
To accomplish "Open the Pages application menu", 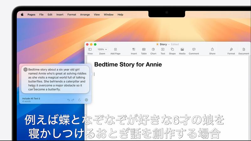I will [31, 14].
